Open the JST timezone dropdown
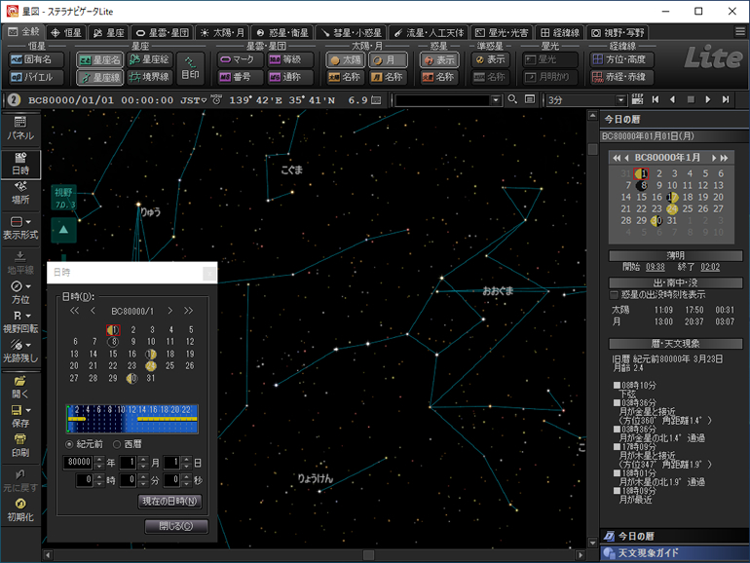Viewport: 750px width, 563px height. 205,100
